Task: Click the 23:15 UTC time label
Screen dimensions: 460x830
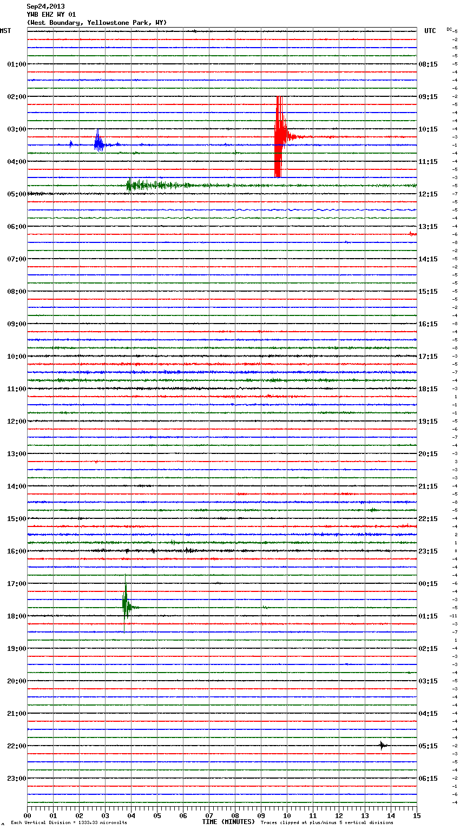Action: coord(428,551)
